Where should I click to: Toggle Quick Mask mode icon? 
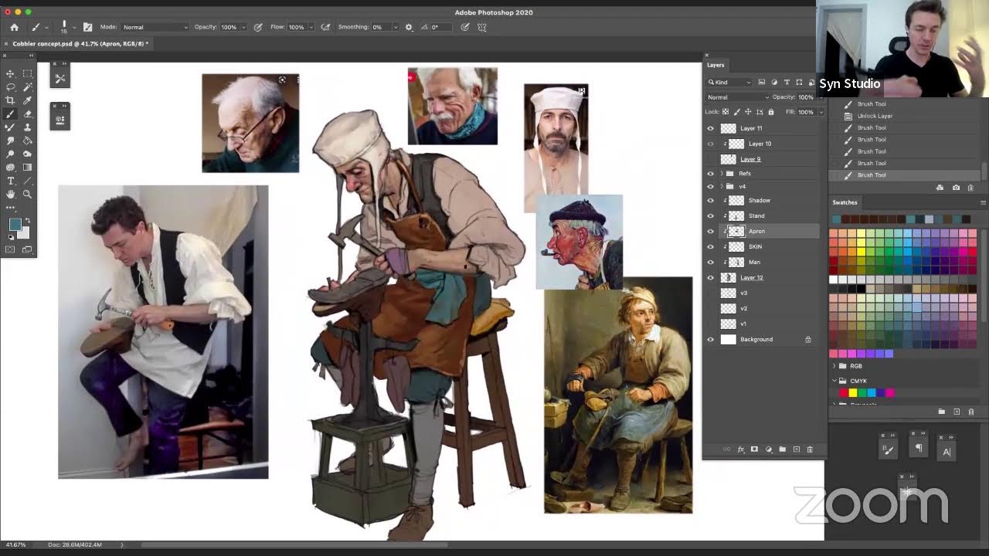pos(10,249)
